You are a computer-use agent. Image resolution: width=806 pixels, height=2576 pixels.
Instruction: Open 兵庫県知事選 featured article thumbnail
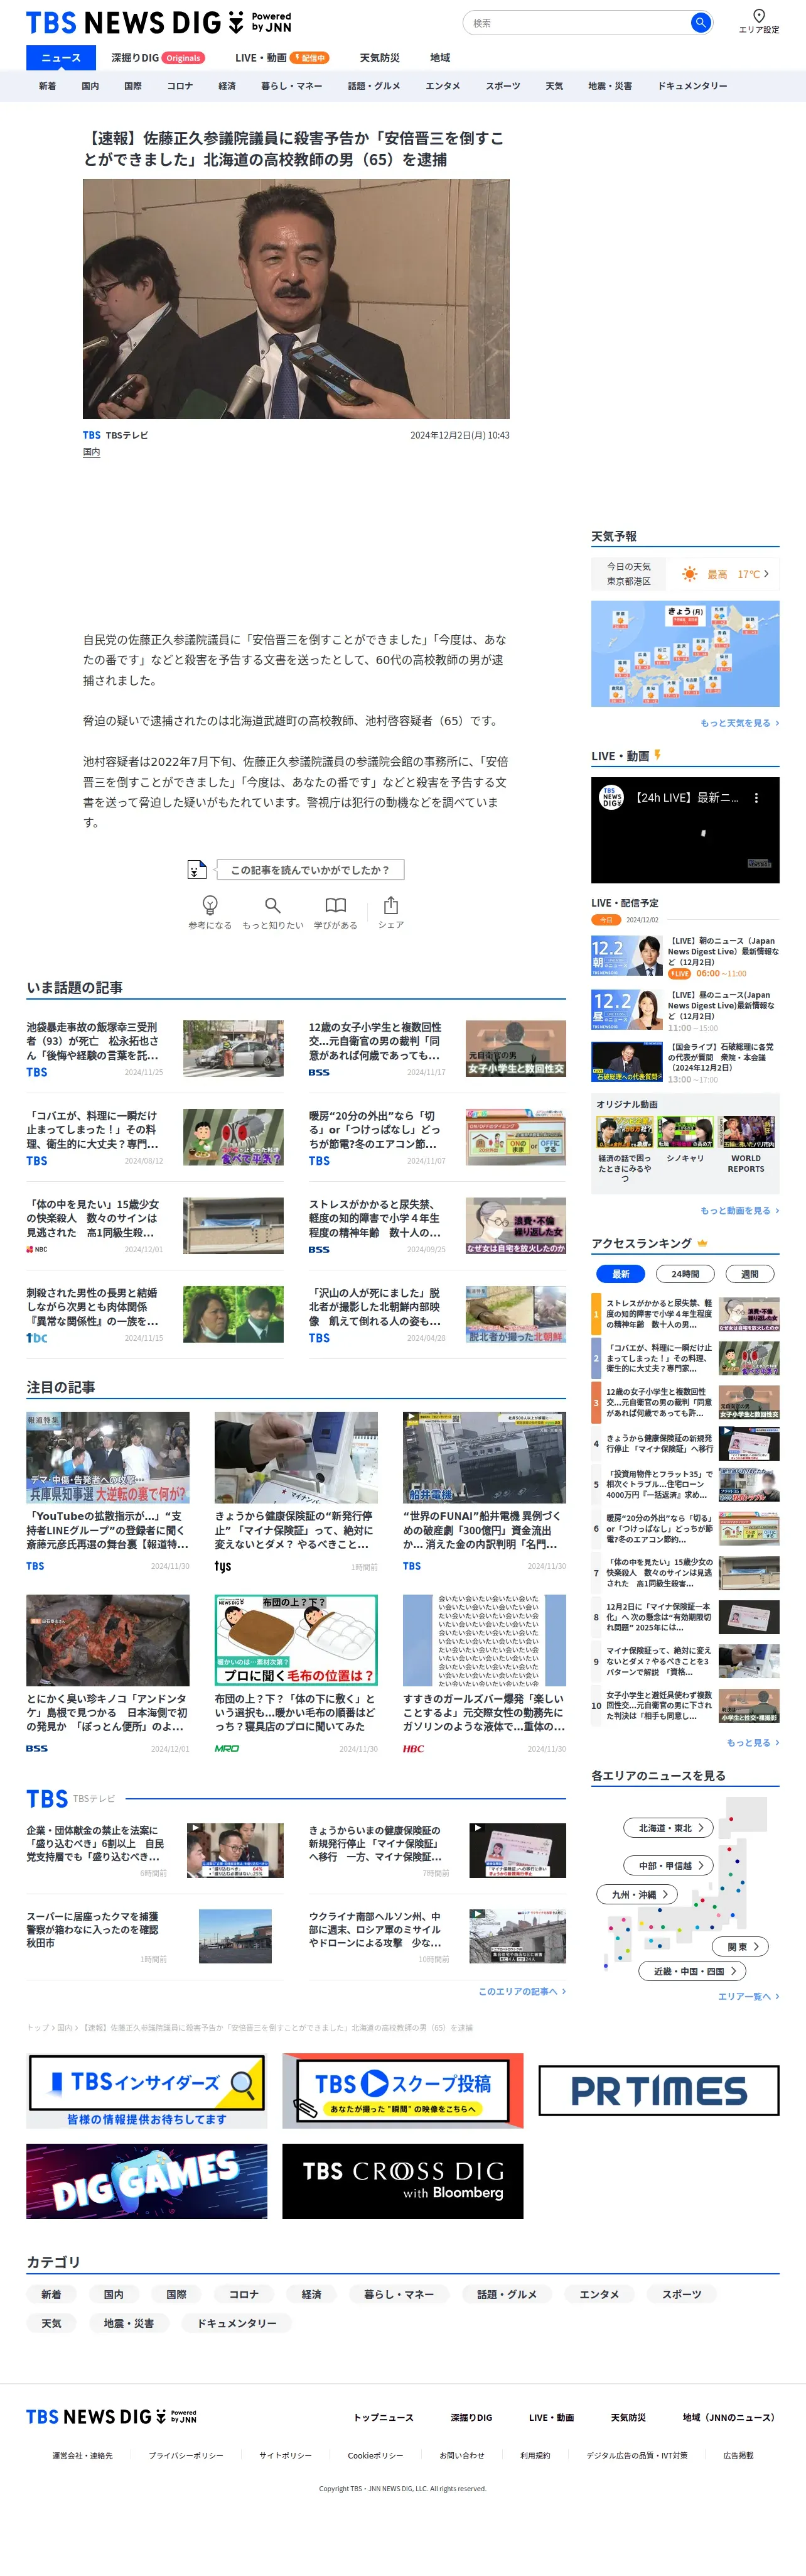[x=108, y=1458]
